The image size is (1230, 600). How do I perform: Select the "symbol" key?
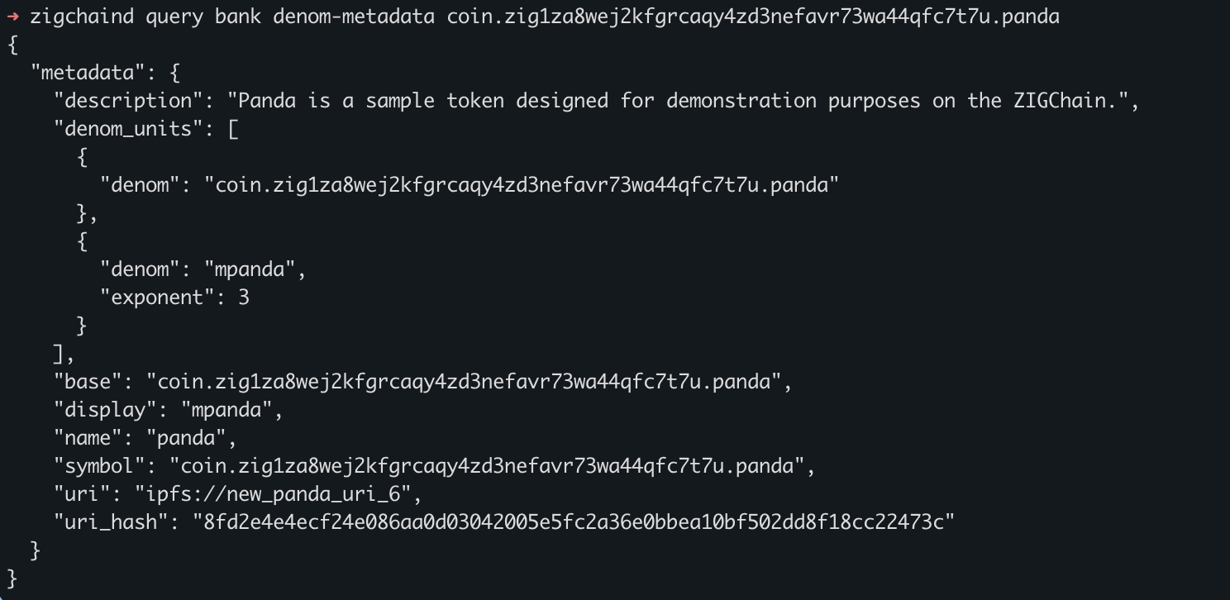99,466
